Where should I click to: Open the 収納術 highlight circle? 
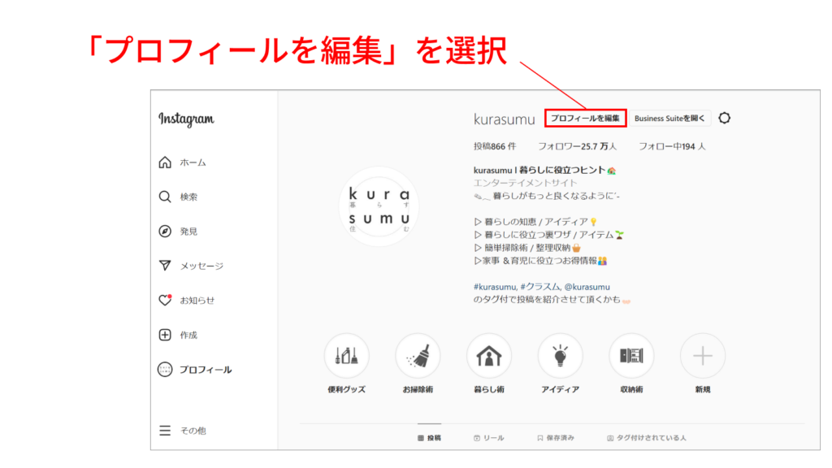tap(630, 356)
